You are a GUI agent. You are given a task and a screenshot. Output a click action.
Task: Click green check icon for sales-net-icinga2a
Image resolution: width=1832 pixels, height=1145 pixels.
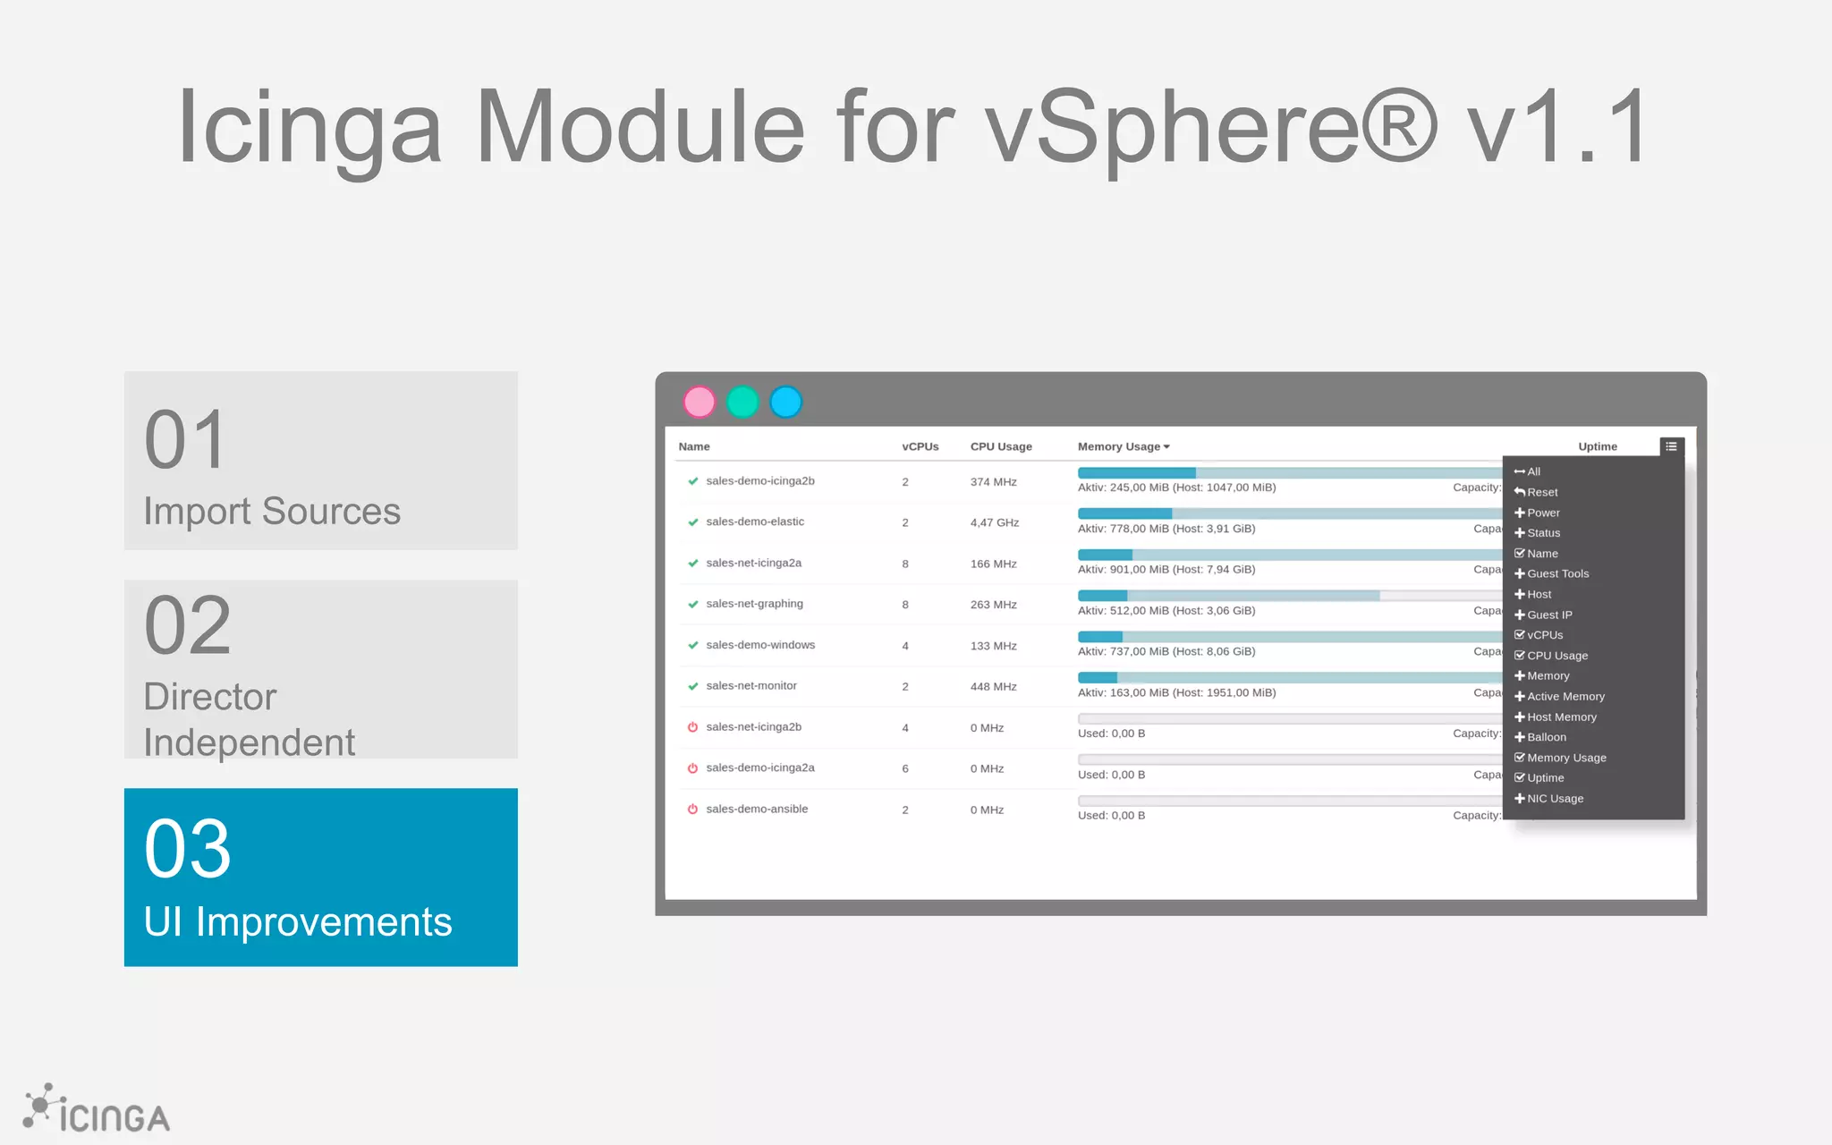tap(692, 564)
